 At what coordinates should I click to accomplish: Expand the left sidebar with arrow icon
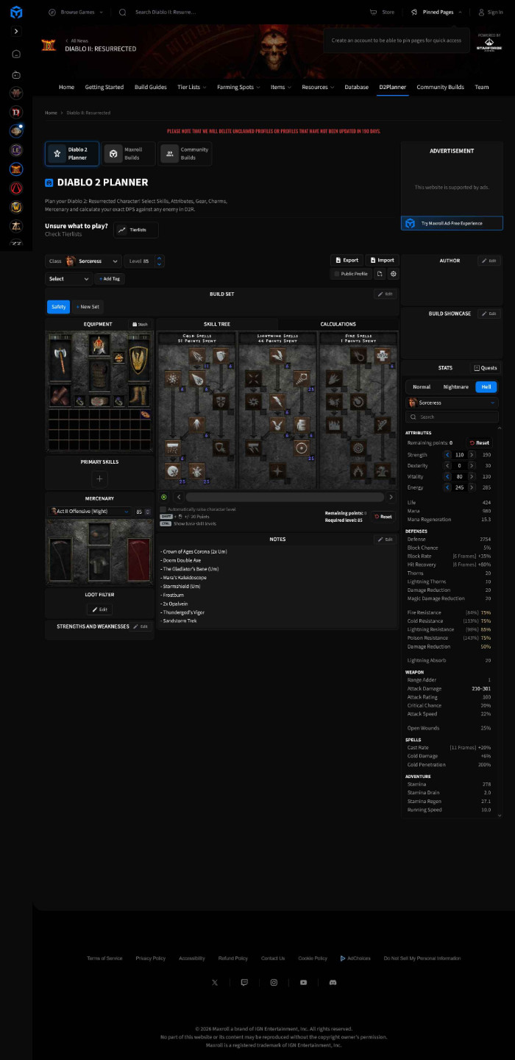tap(16, 32)
